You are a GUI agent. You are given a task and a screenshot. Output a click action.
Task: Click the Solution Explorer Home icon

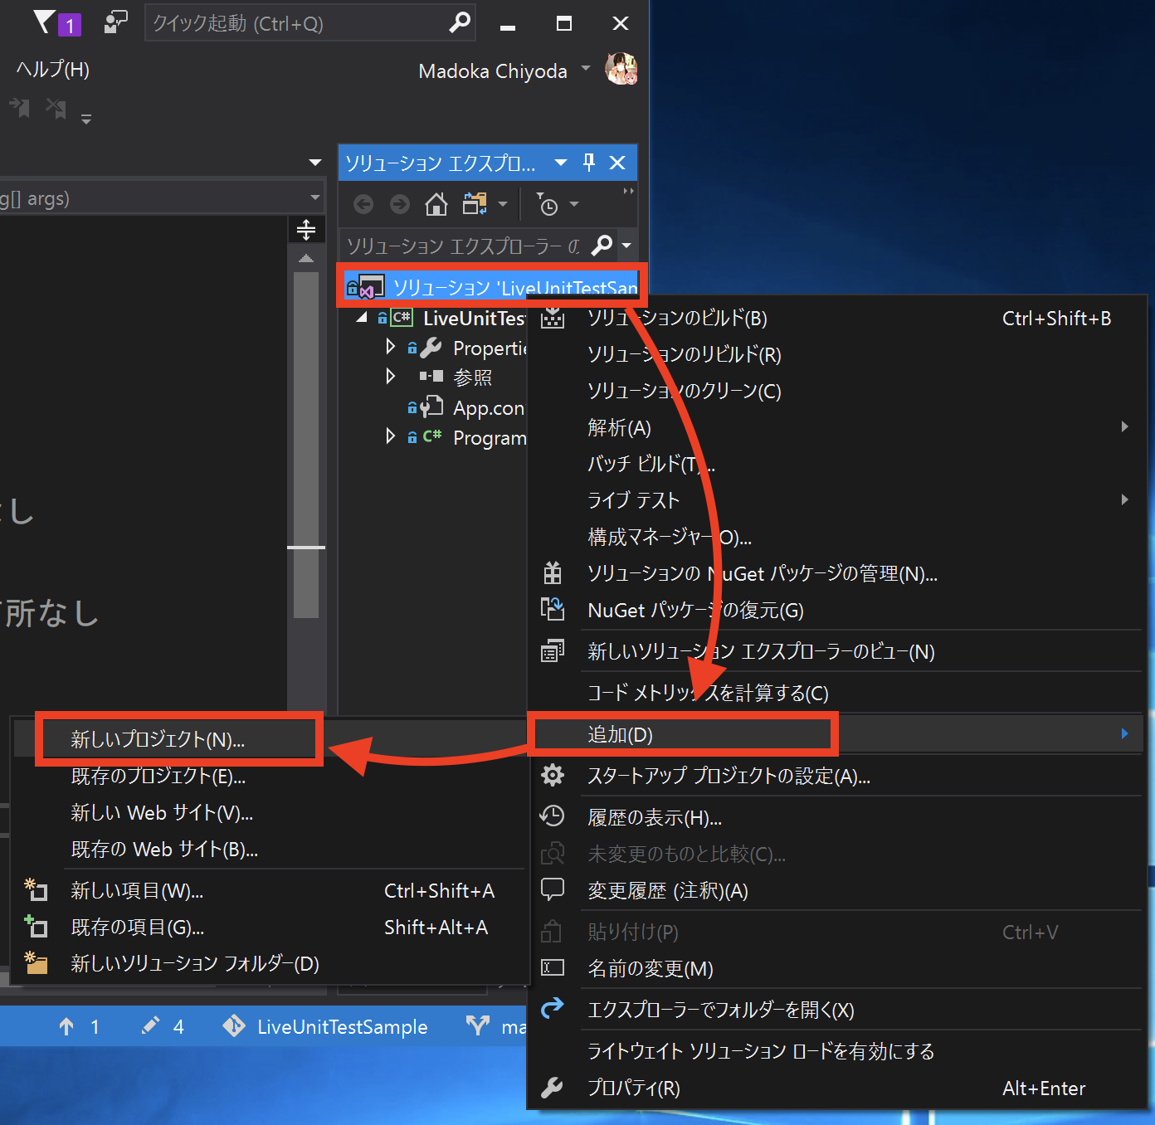pos(436,204)
